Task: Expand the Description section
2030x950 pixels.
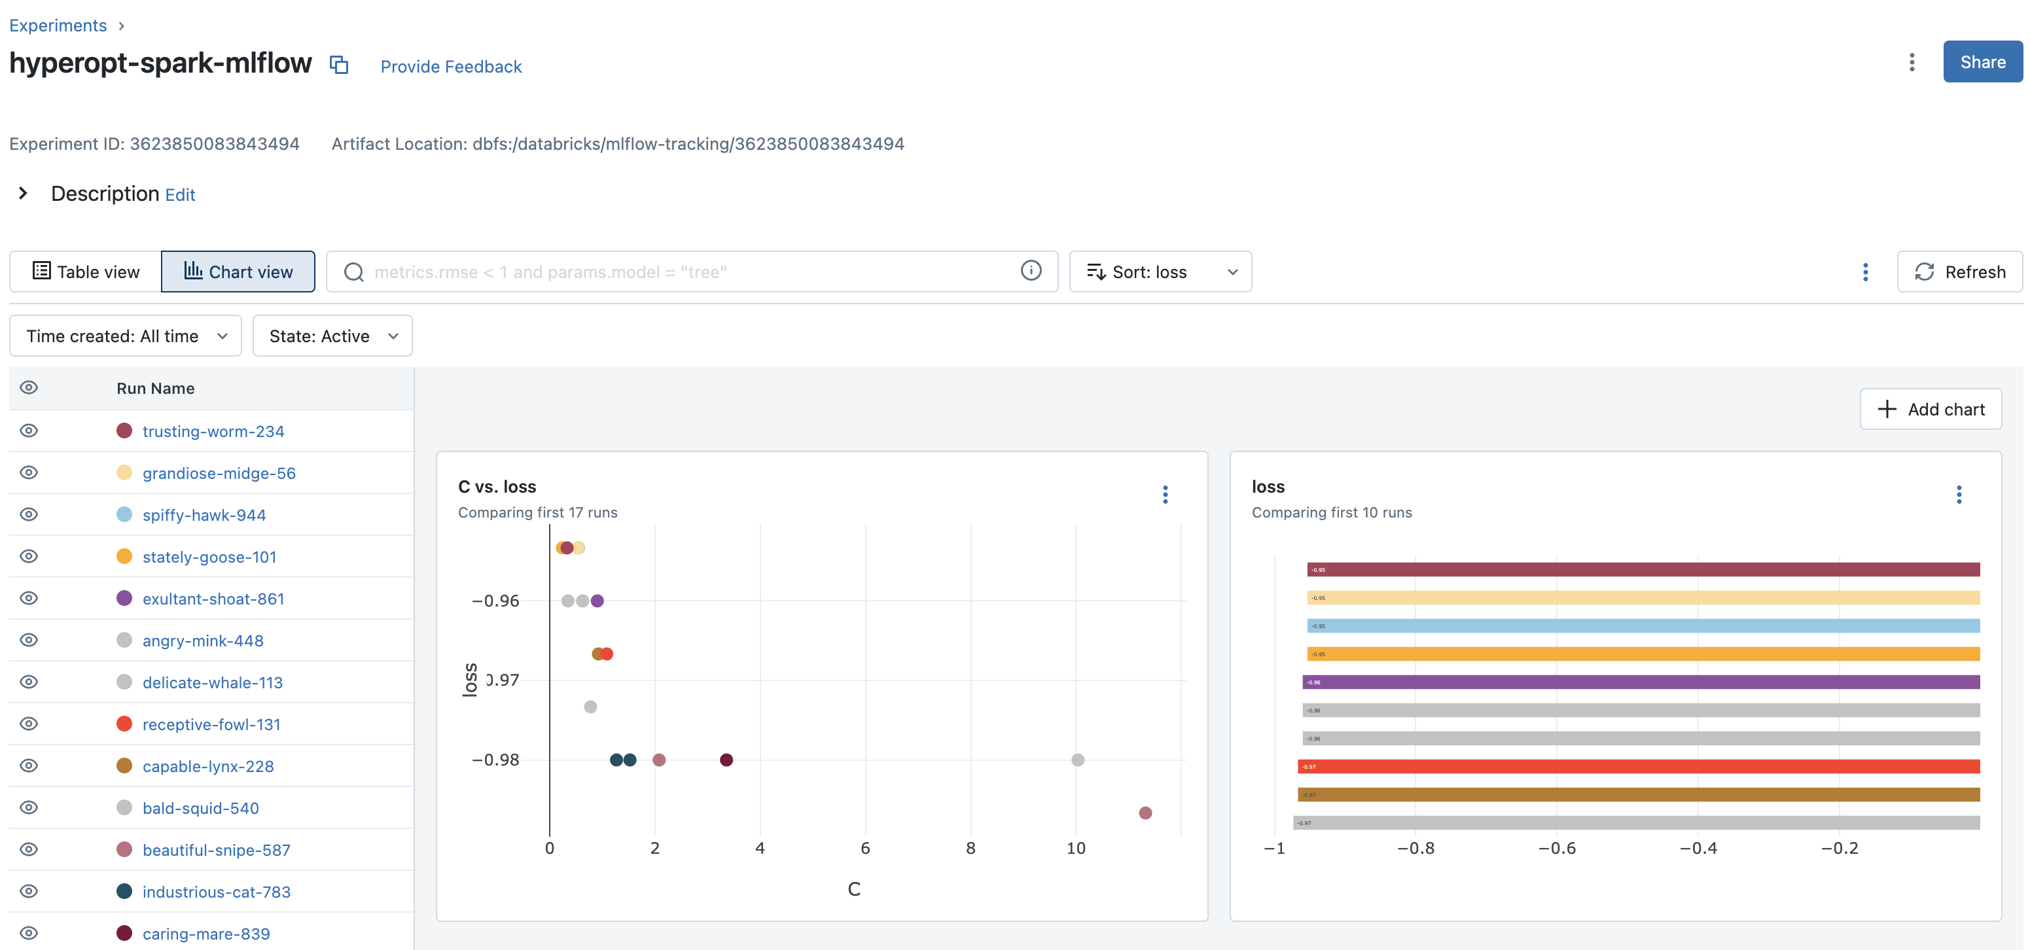Action: 24,193
